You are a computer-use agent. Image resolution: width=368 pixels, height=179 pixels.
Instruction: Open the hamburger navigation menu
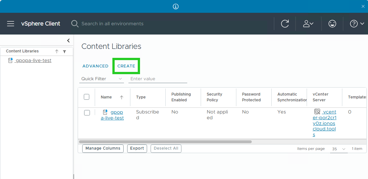11,24
